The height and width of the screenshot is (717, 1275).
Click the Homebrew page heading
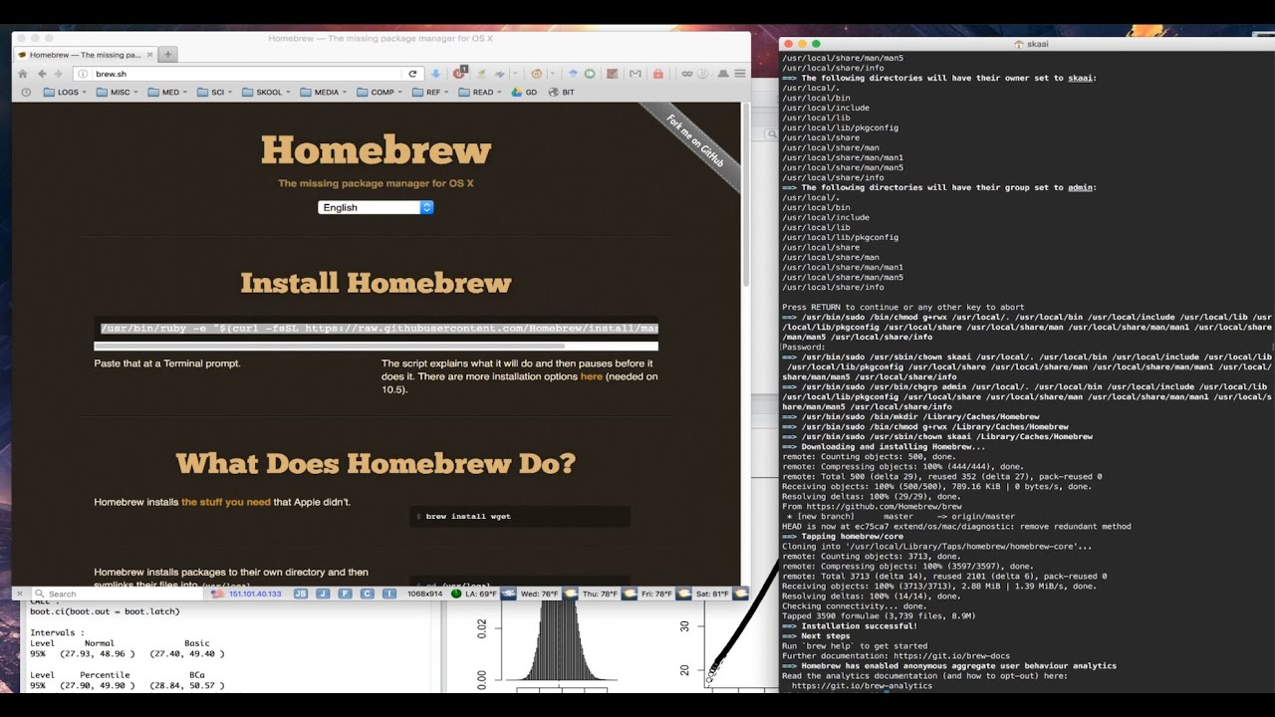coord(376,150)
